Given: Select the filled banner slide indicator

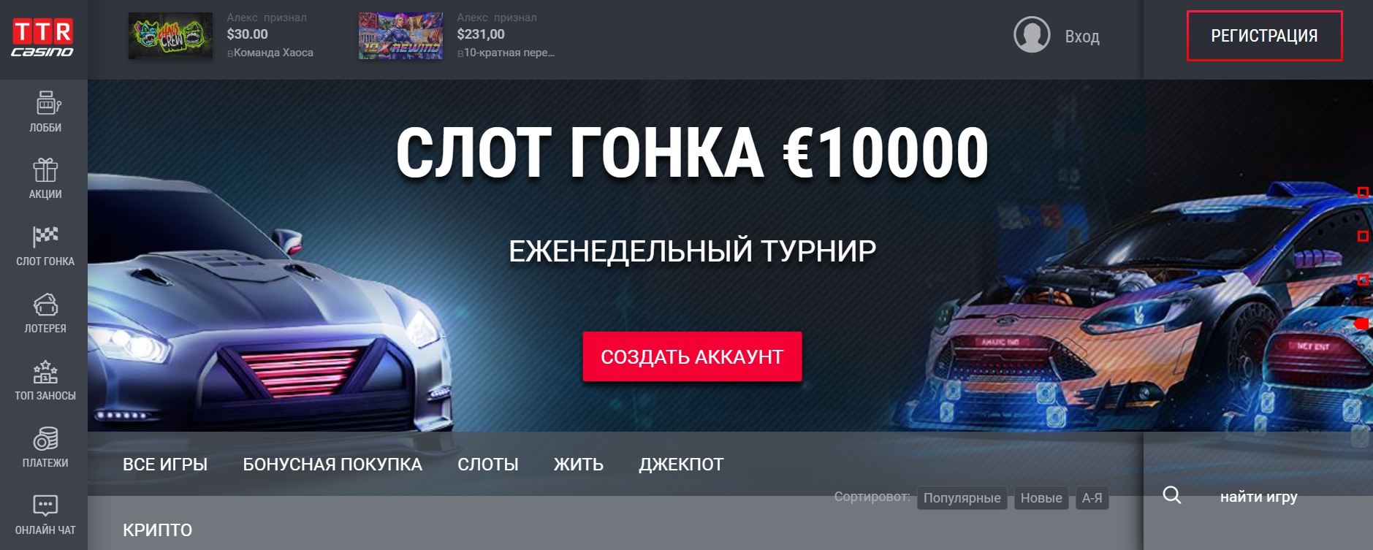Looking at the screenshot, I should [x=1362, y=324].
